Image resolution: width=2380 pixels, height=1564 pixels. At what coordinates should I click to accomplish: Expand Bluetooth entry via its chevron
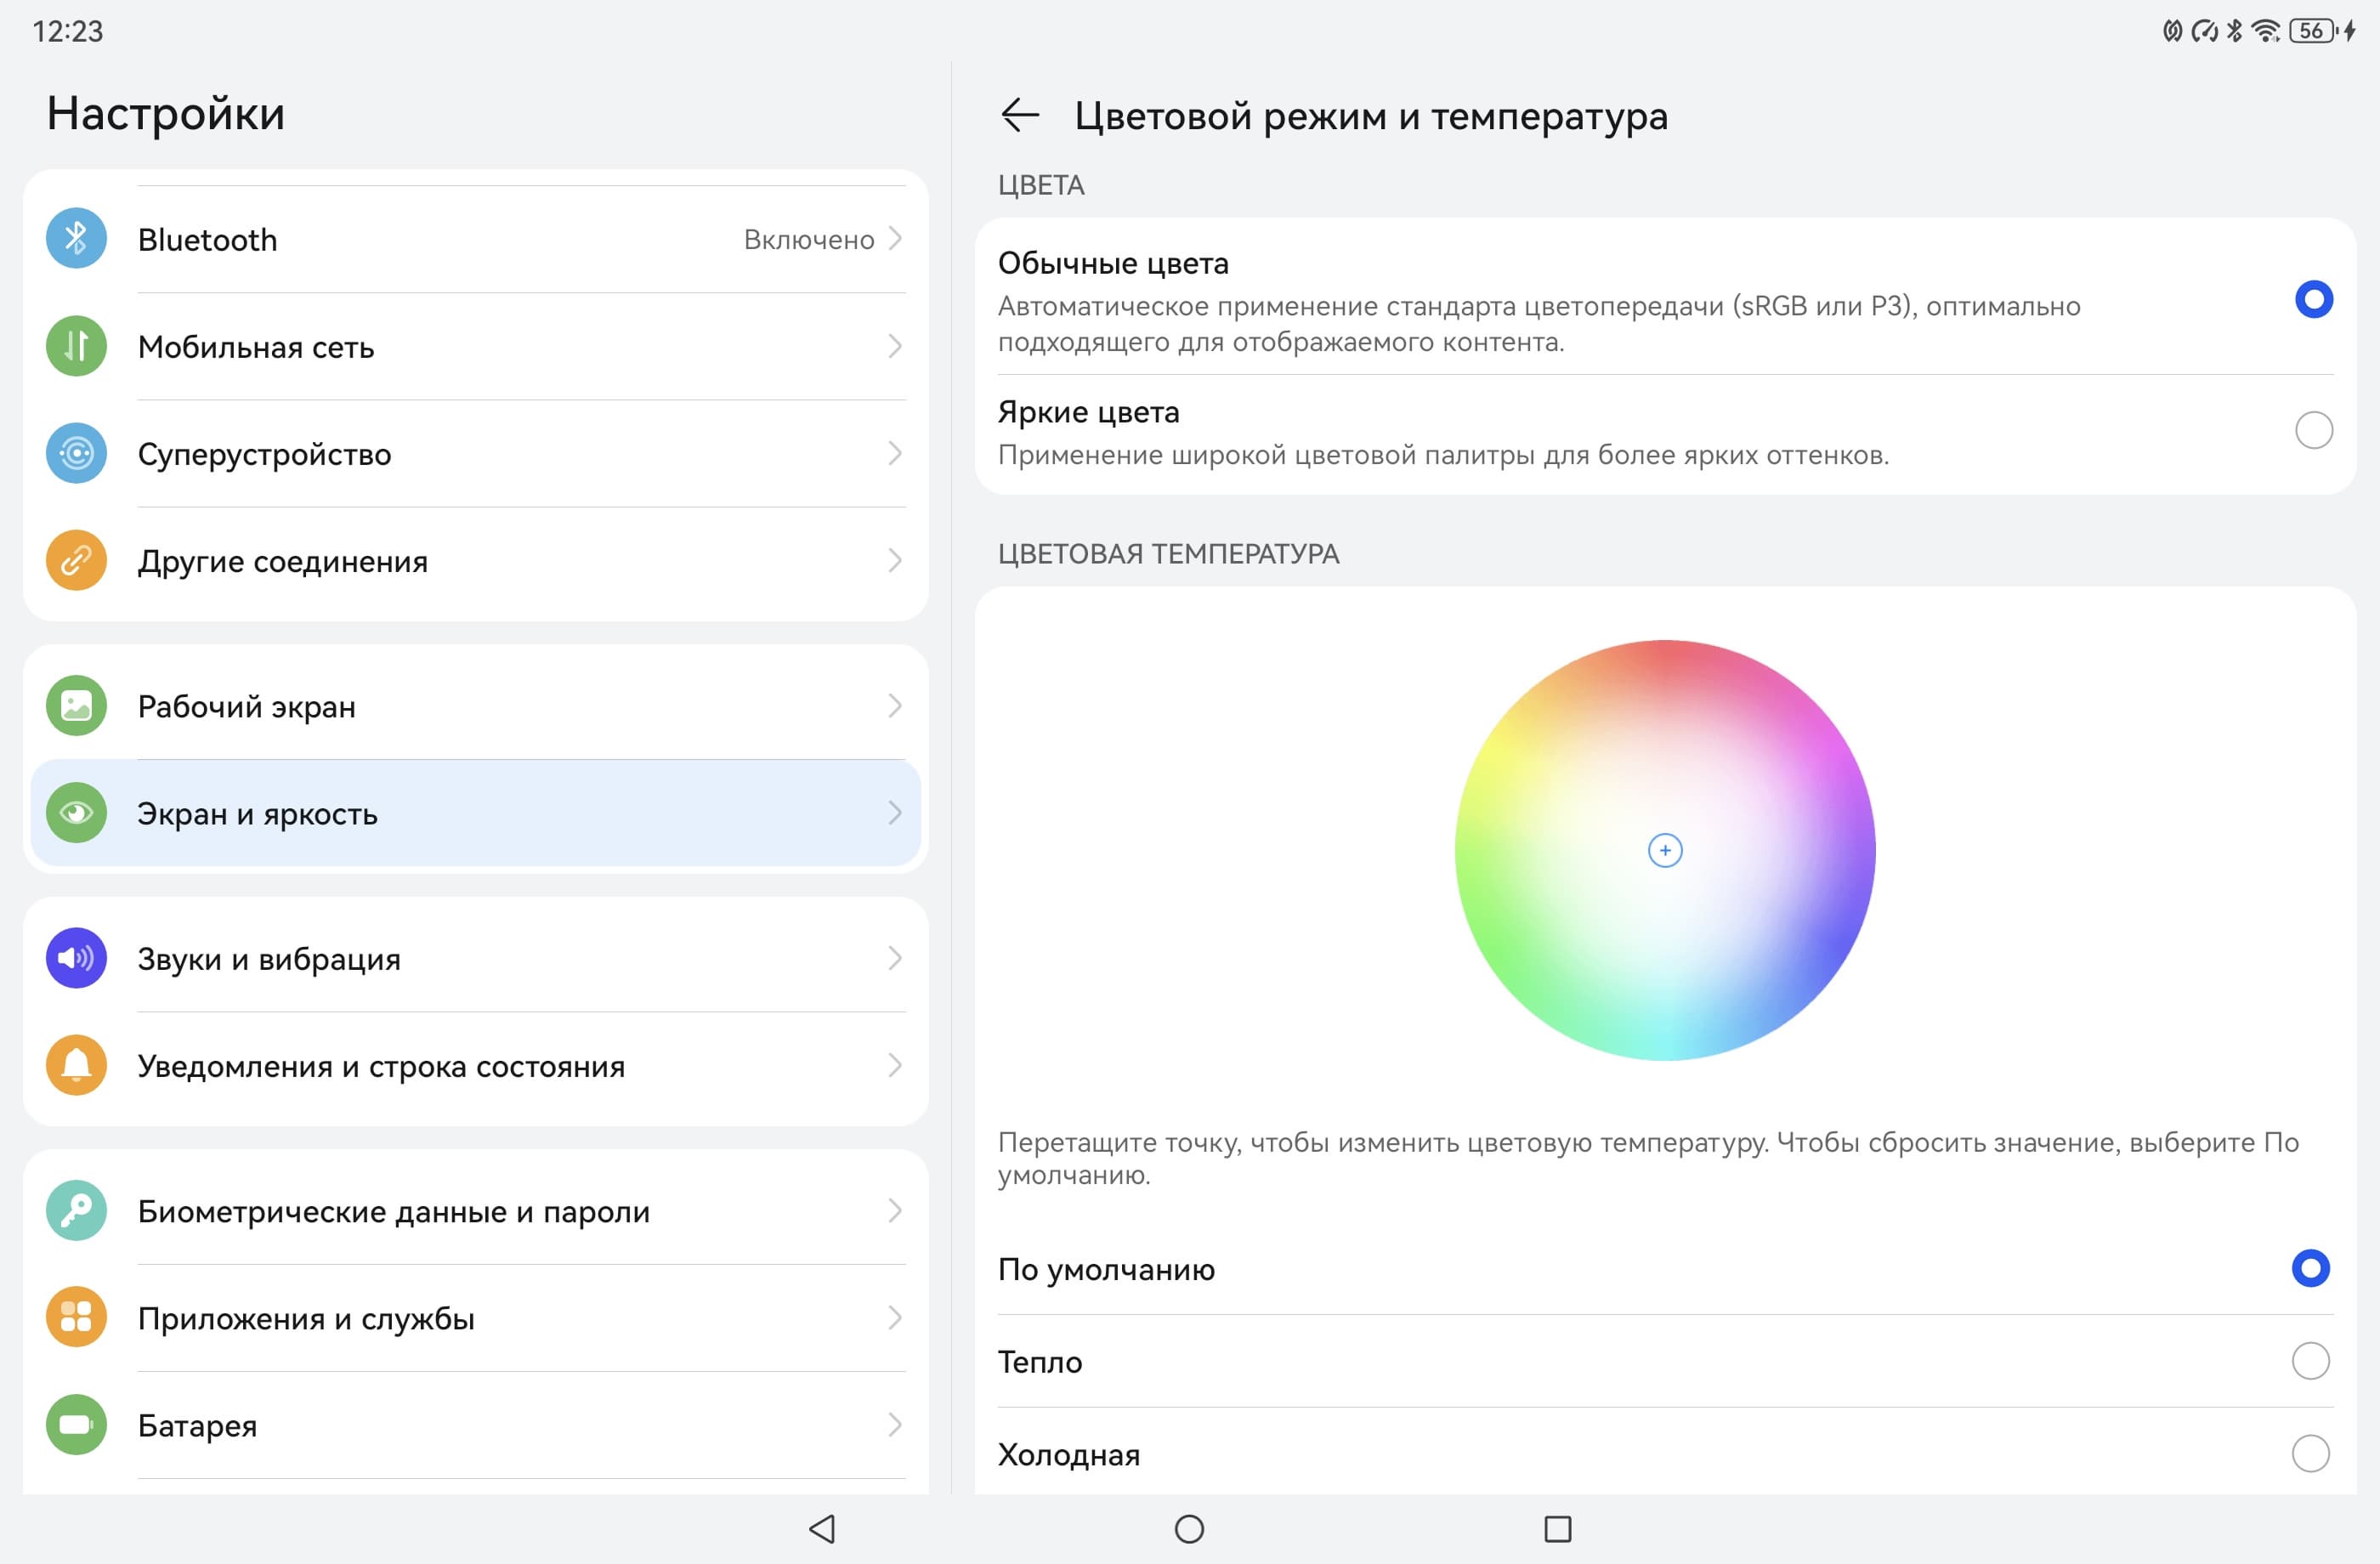(x=895, y=239)
